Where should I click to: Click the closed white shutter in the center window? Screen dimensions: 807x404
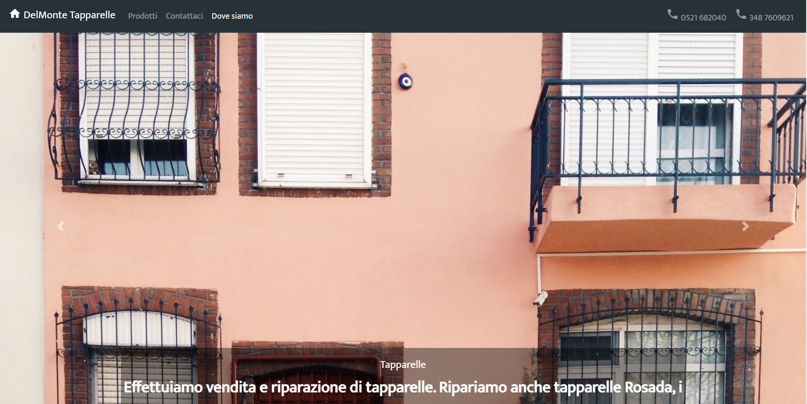[x=314, y=110]
